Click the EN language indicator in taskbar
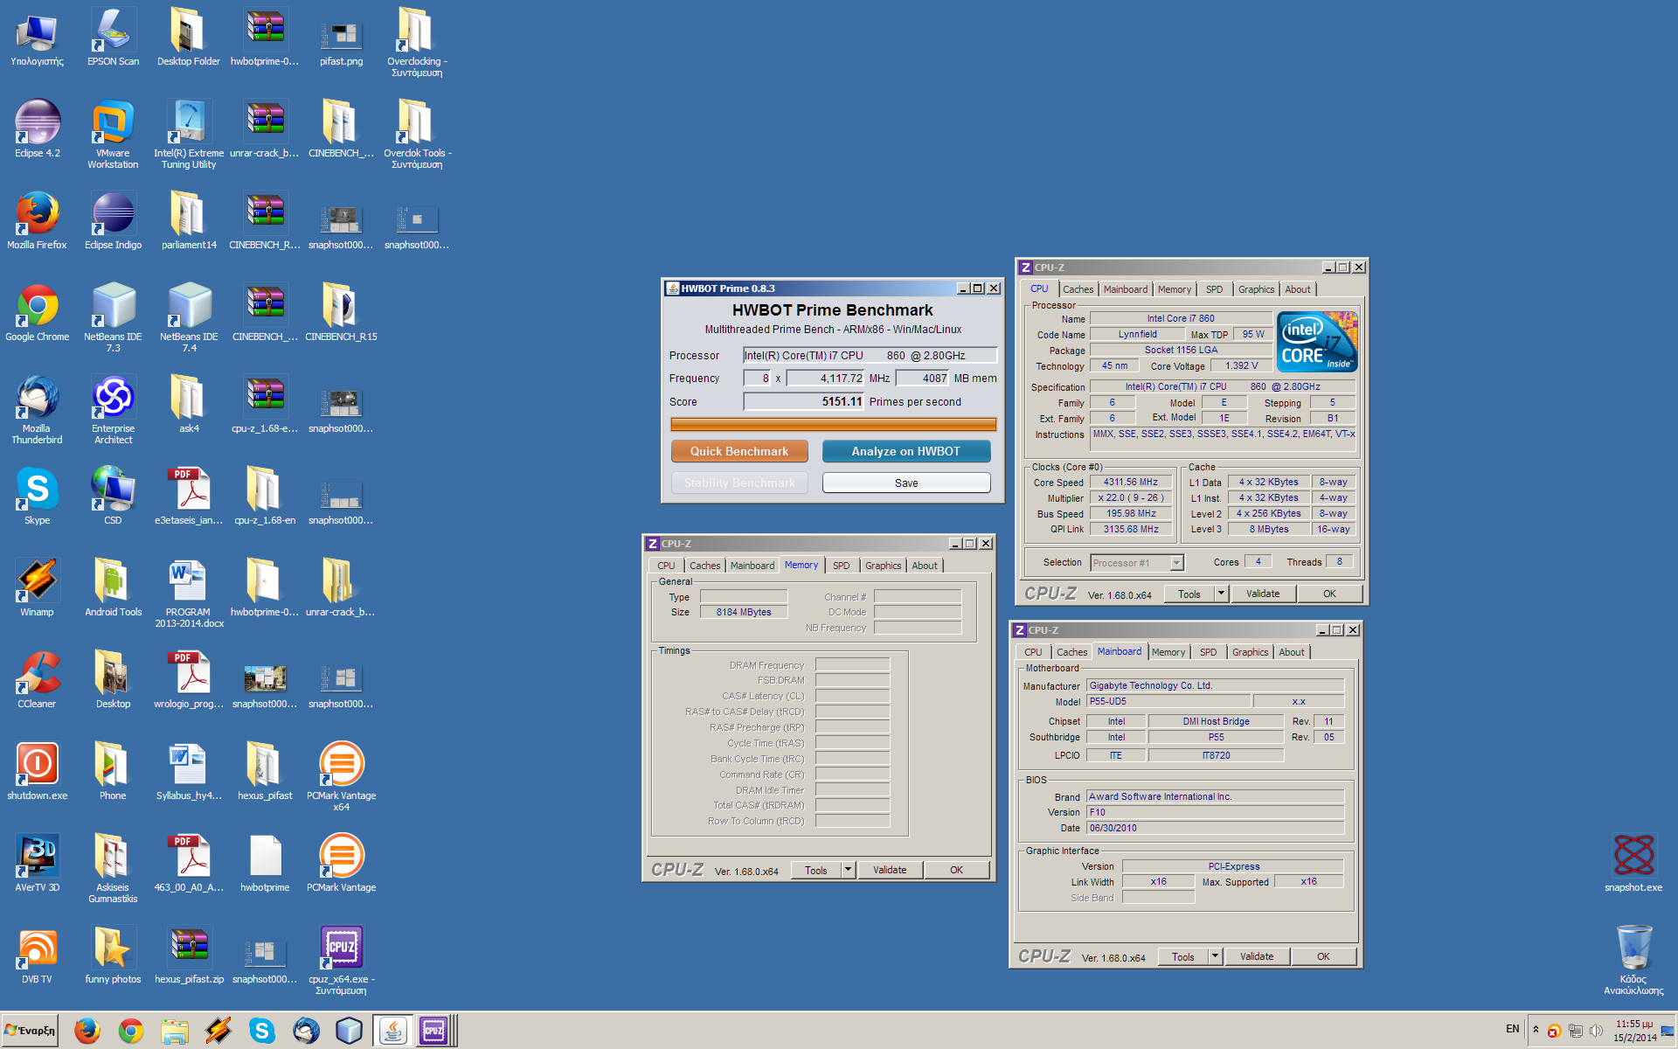 click(1512, 1029)
